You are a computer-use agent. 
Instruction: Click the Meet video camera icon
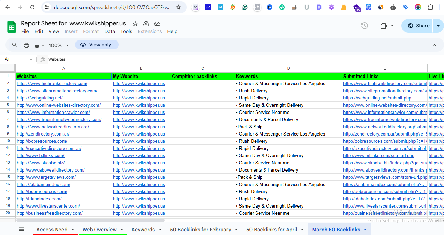point(384,26)
